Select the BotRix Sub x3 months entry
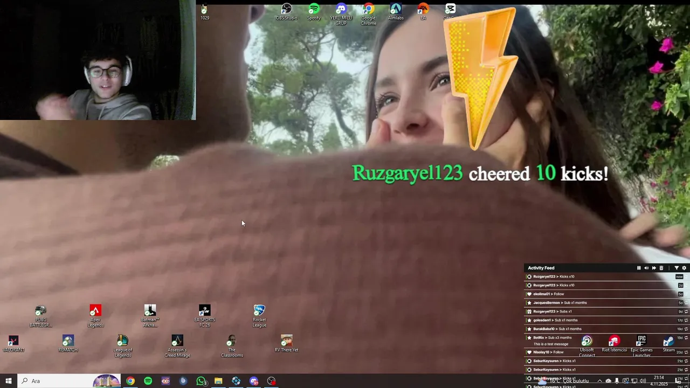This screenshot has height=388, width=690. click(x=606, y=340)
